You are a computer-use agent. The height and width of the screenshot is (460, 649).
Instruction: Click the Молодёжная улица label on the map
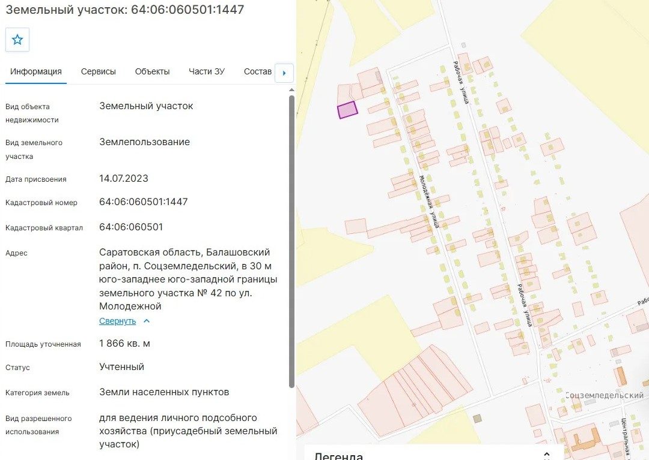[x=429, y=202]
